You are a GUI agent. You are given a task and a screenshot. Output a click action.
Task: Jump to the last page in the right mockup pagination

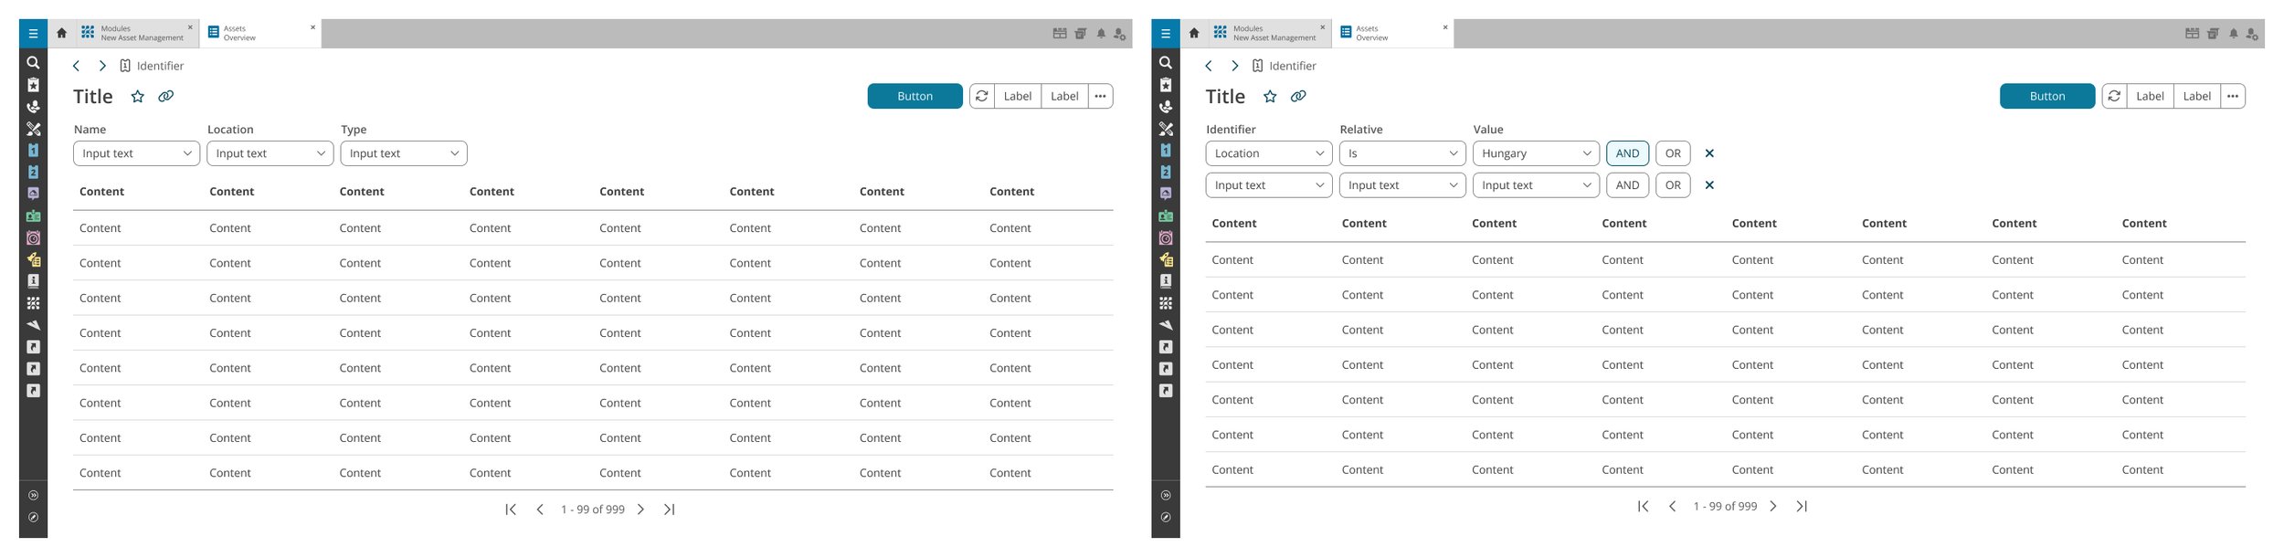click(x=1801, y=506)
